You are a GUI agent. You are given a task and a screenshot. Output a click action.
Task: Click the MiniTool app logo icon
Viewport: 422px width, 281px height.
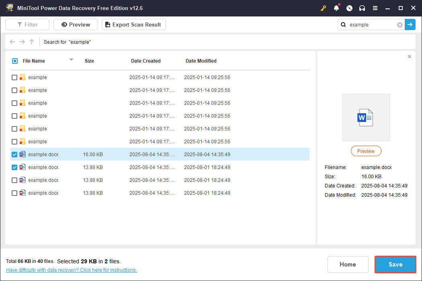pyautogui.click(x=10, y=8)
